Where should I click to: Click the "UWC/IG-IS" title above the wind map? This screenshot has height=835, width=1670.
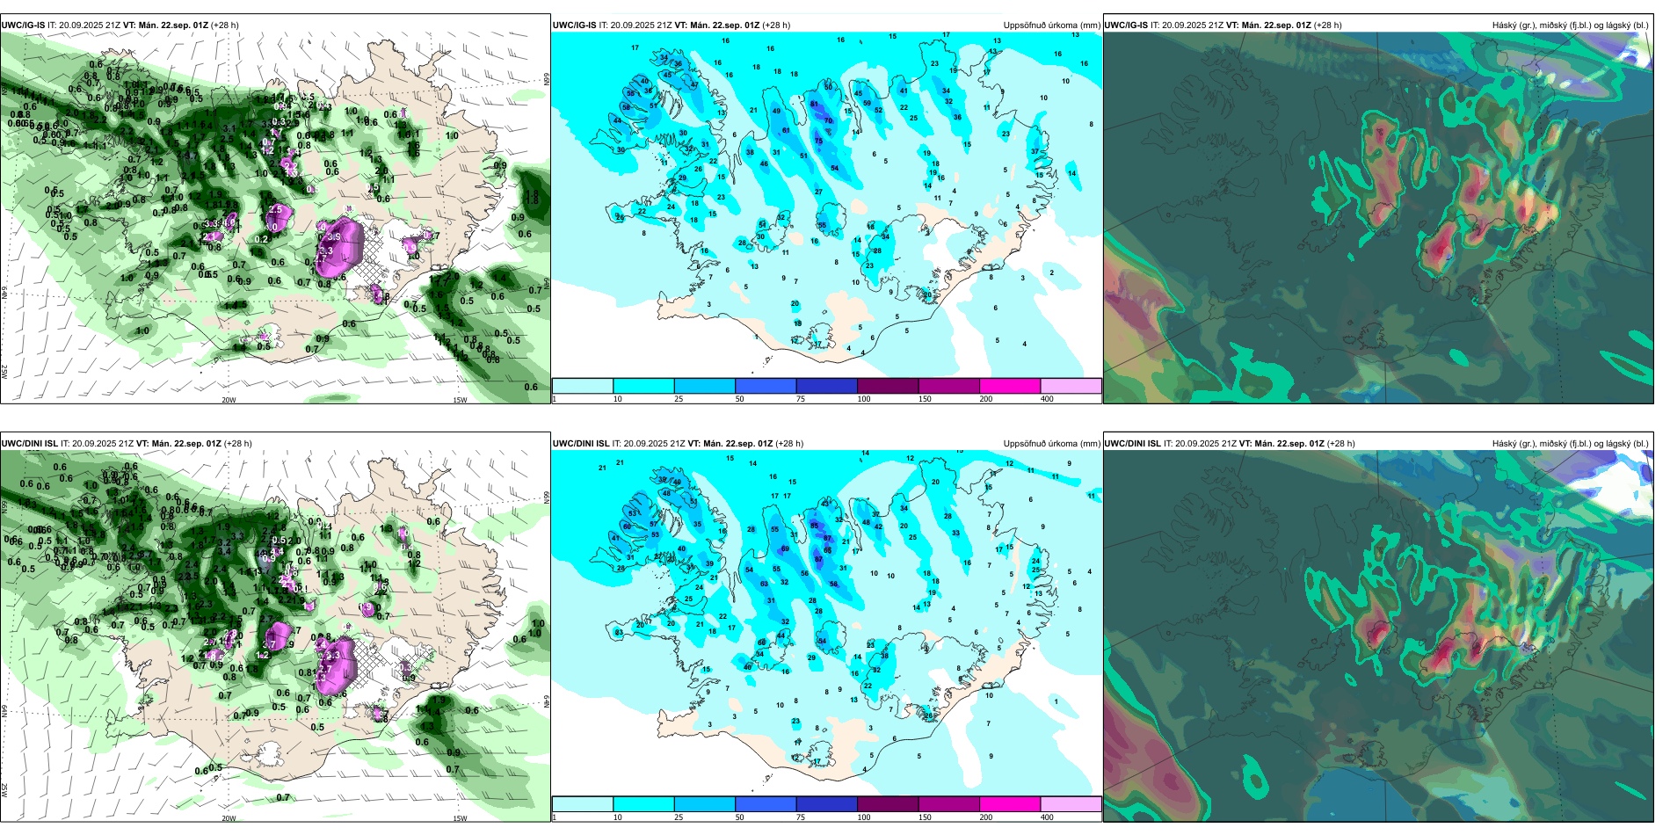[23, 25]
